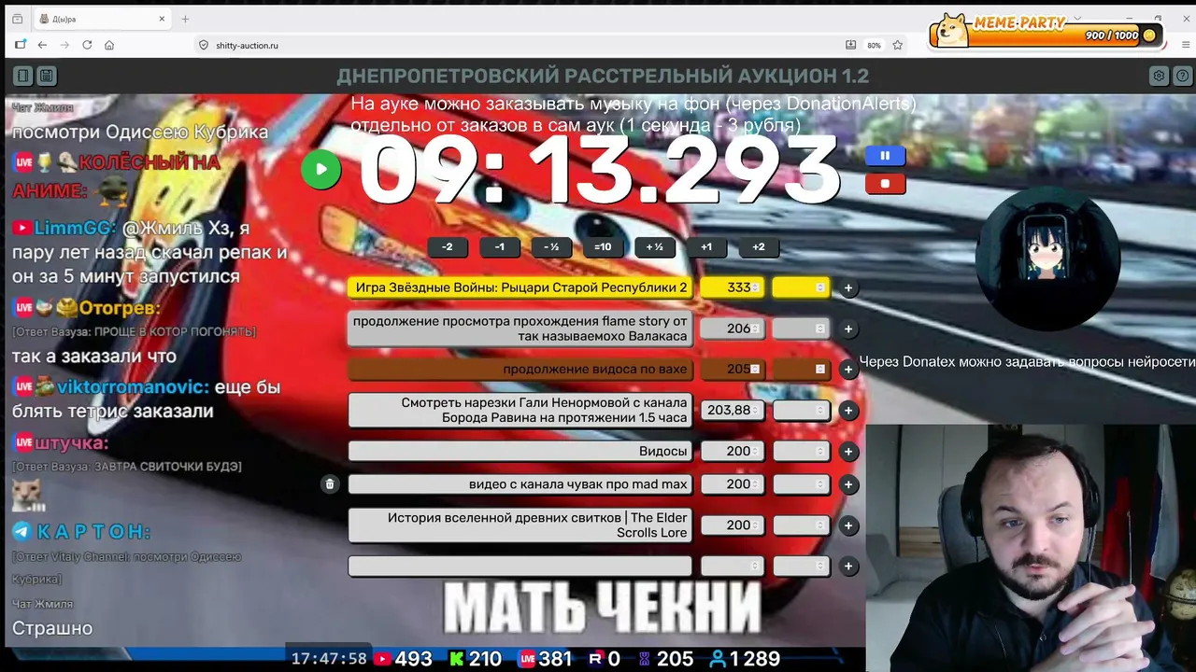This screenshot has height=672, width=1196.
Task: Go back to the previous page in the browser
Action: click(x=42, y=45)
